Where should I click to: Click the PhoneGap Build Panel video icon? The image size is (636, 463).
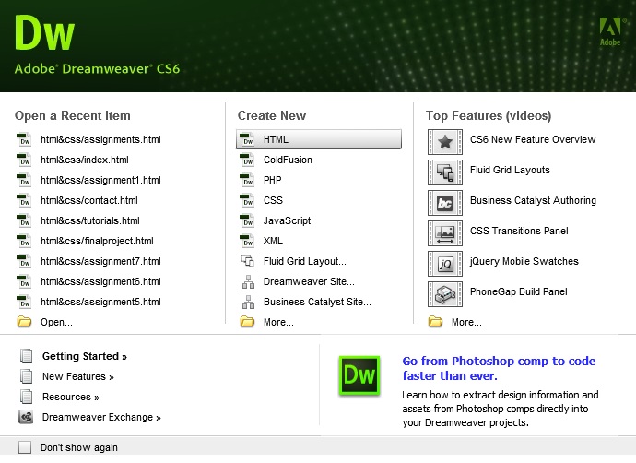445,294
